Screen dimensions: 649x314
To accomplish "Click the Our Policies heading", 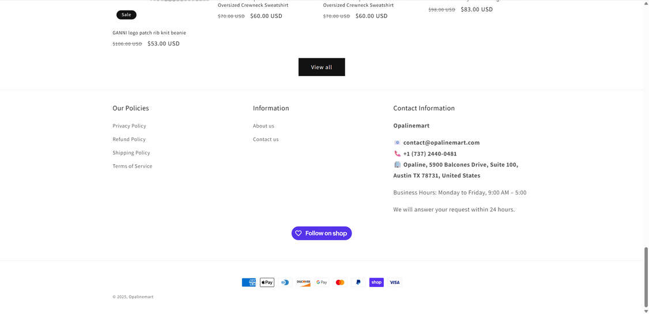I will [131, 108].
